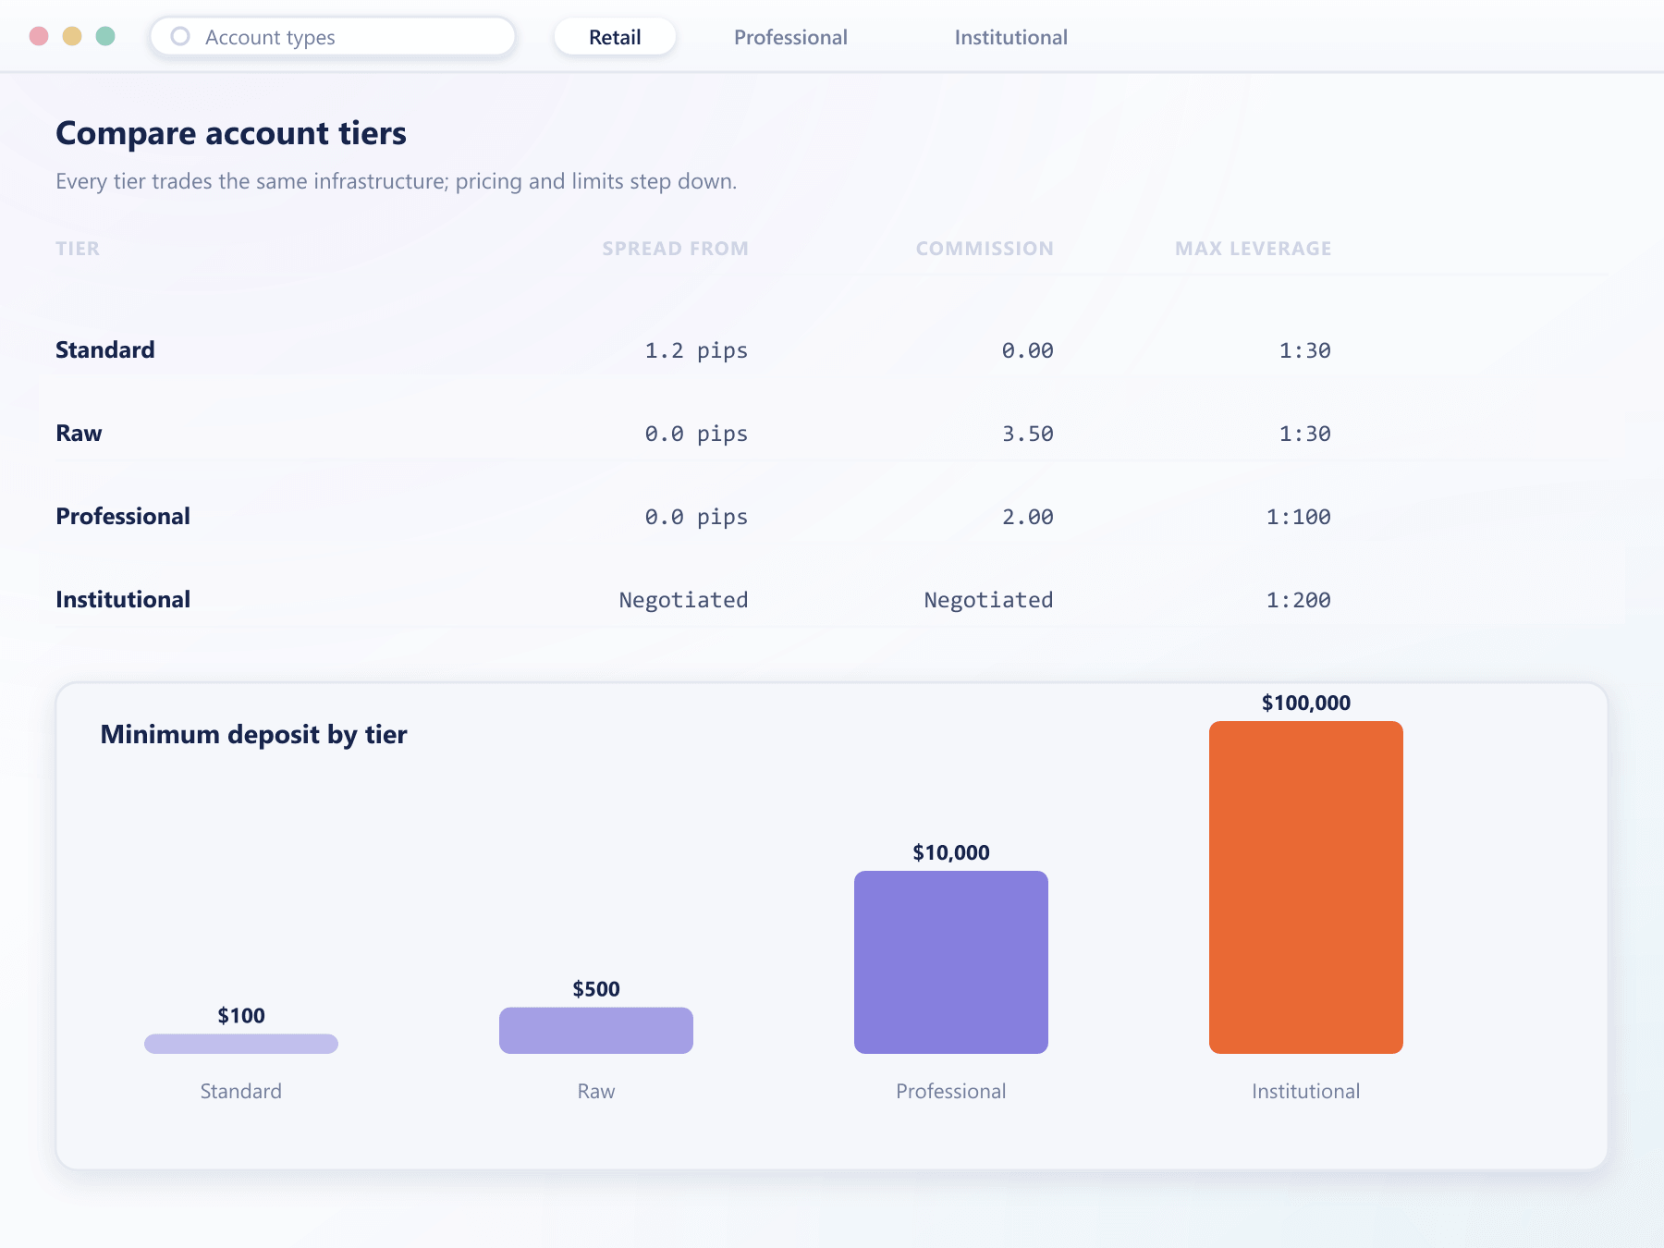Click the Raw row's 1:30 leverage

(x=1305, y=434)
